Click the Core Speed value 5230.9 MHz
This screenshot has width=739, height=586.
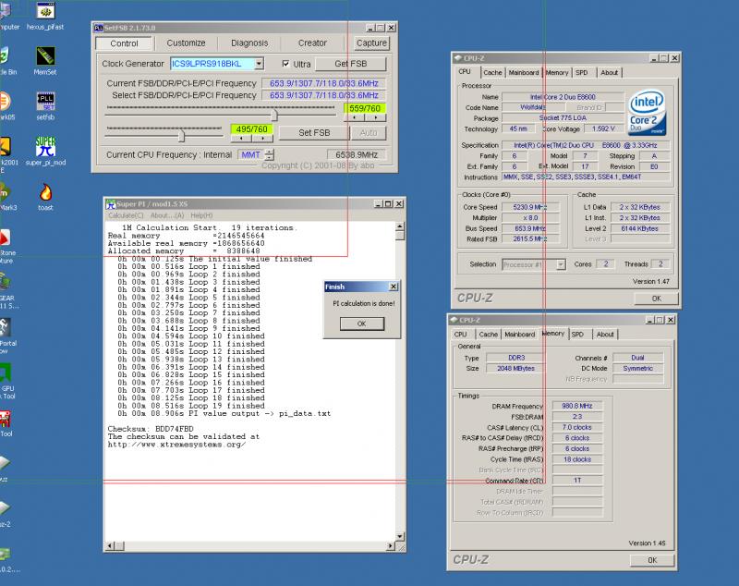(530, 207)
